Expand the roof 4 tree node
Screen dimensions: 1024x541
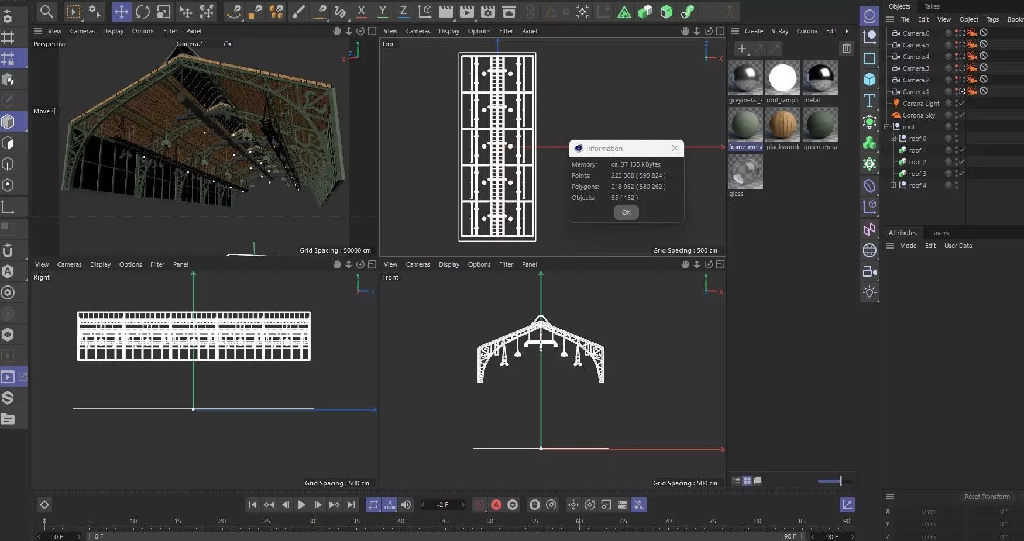pyautogui.click(x=893, y=185)
